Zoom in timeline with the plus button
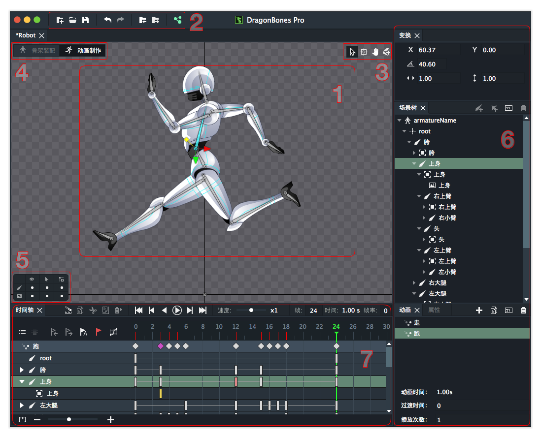The width and height of the screenshot is (541, 438). point(110,419)
